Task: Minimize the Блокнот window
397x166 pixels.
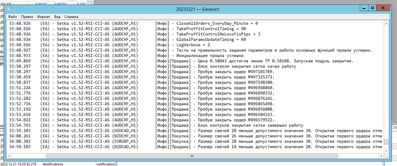Action: (x=363, y=8)
